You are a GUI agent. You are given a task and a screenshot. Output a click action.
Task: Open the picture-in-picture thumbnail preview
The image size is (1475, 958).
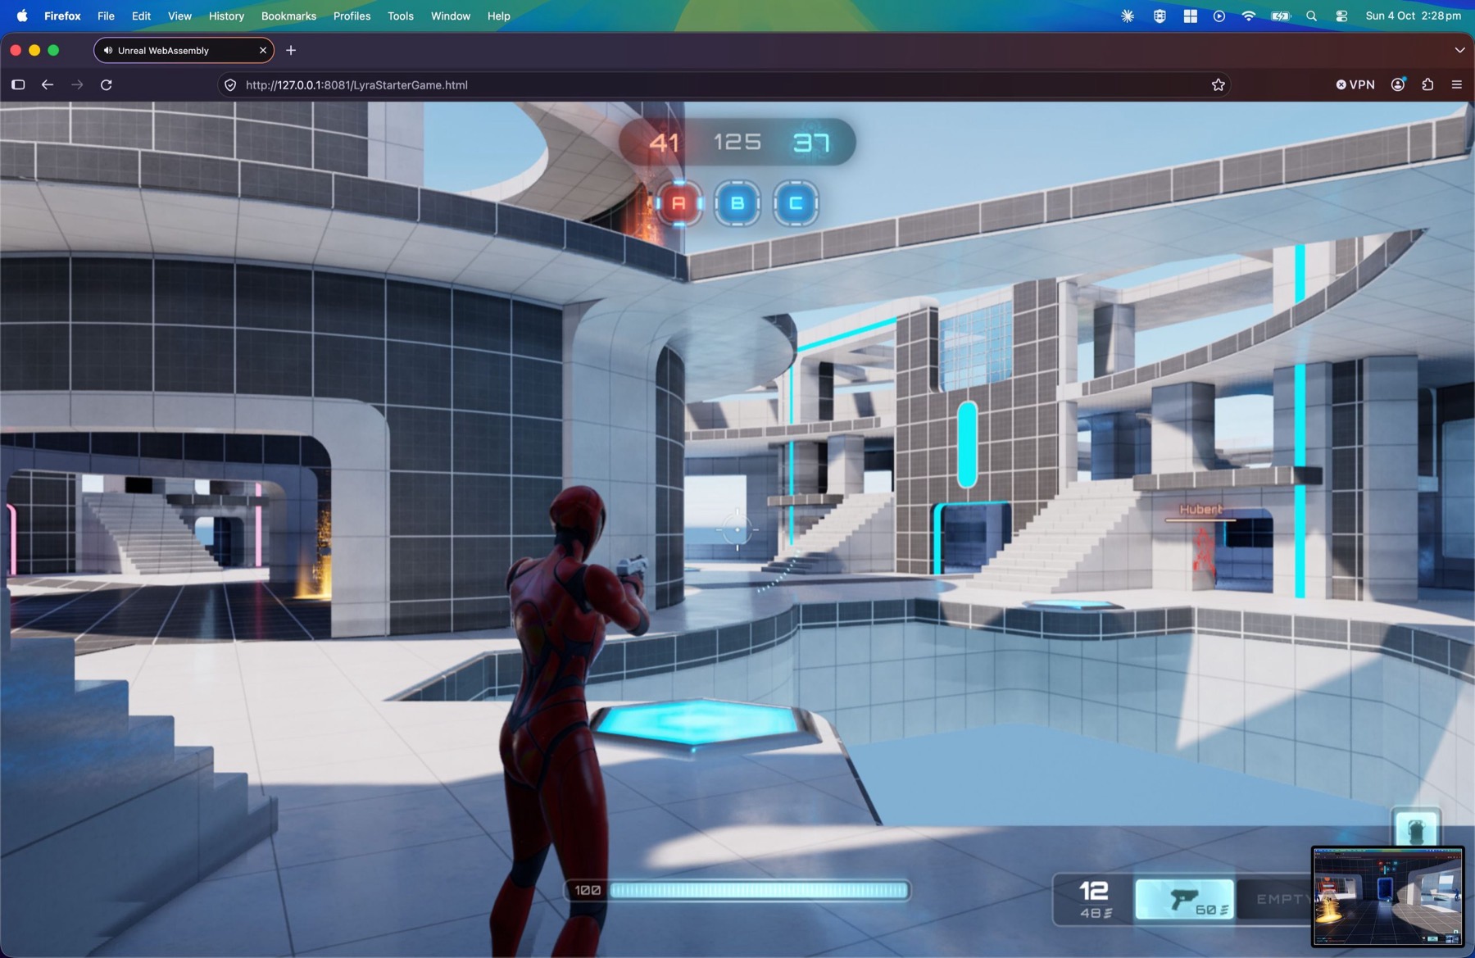tap(1387, 897)
